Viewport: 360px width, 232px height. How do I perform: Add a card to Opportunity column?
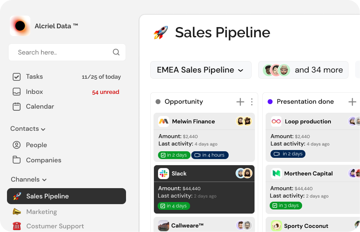tap(241, 102)
